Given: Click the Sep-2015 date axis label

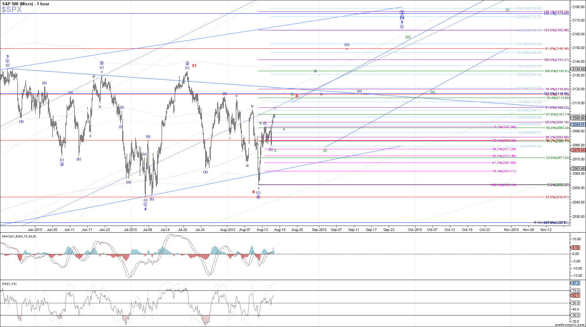Looking at the screenshot, I should 319,230.
